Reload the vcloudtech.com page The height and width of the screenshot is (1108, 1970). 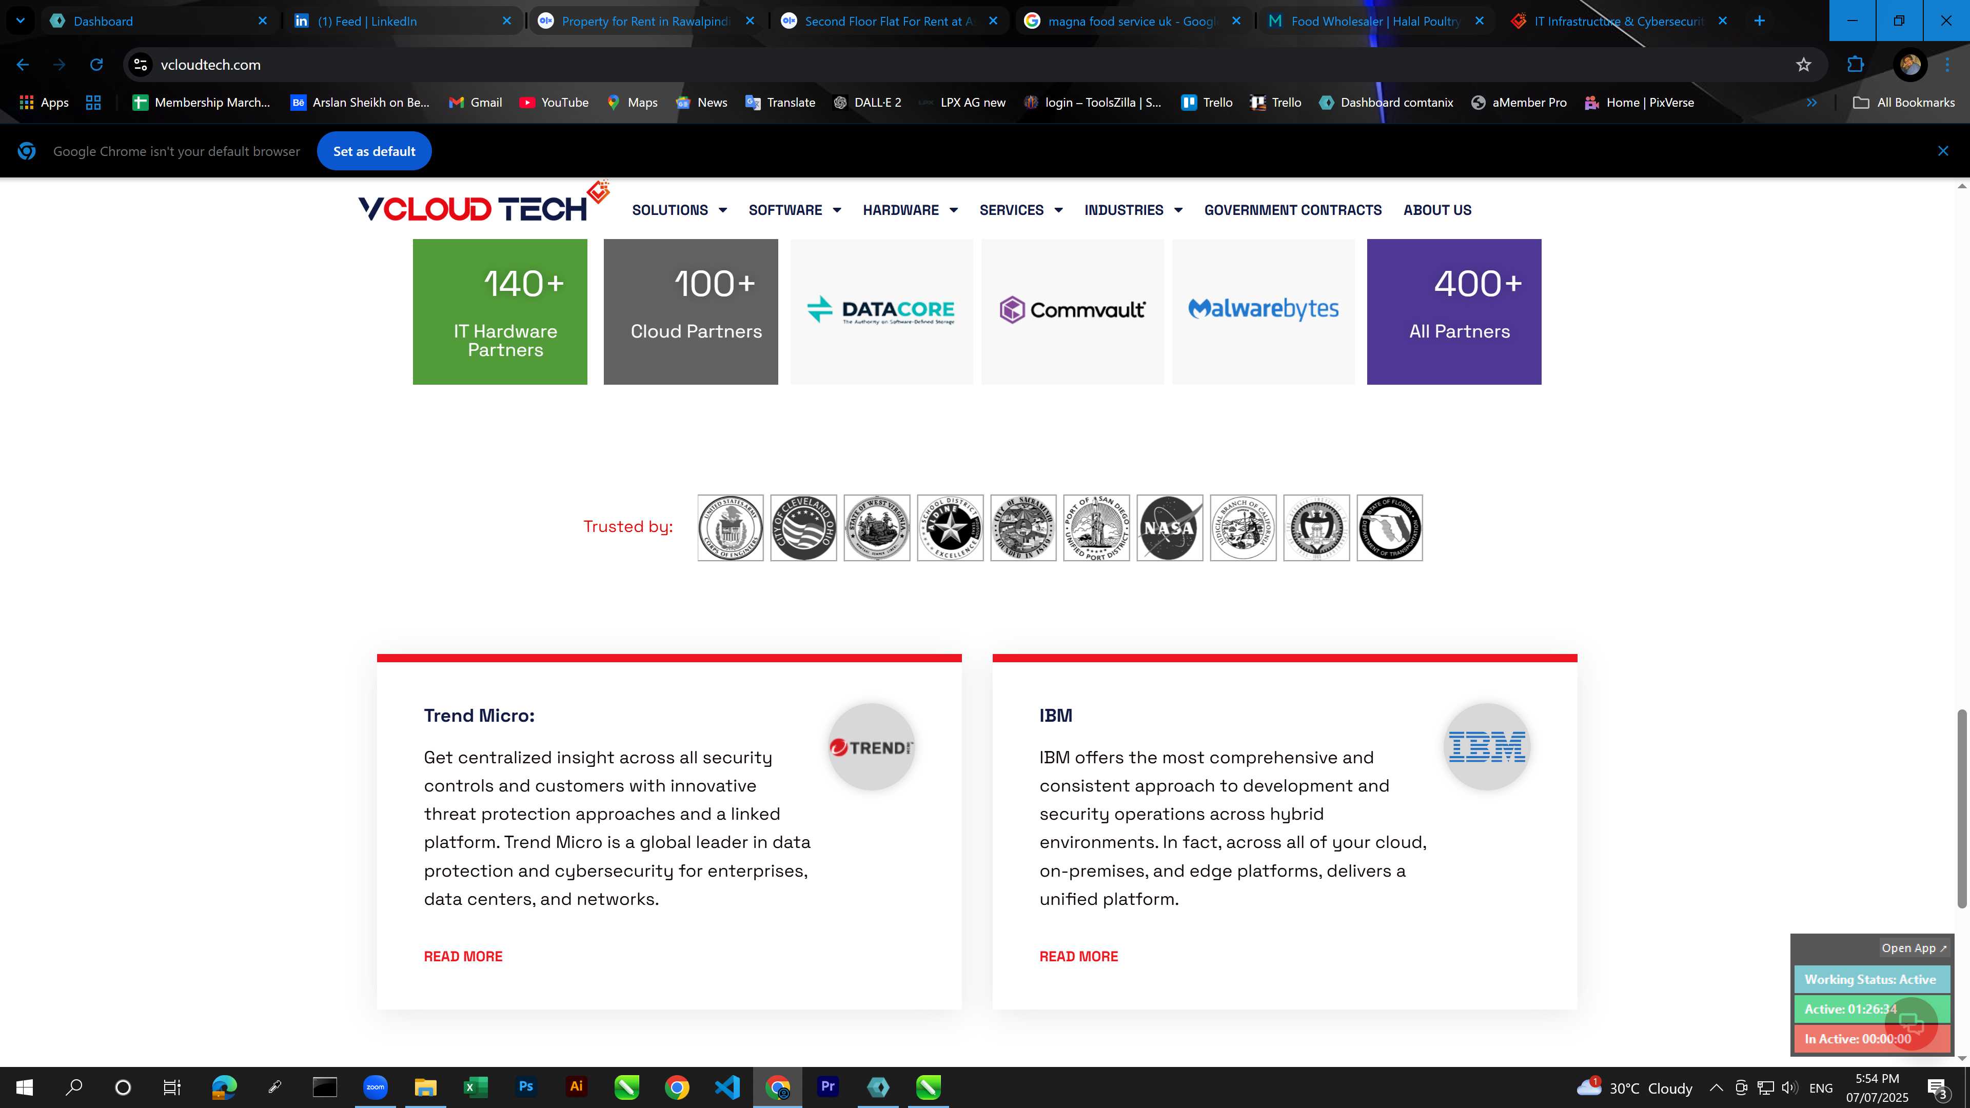pos(96,65)
